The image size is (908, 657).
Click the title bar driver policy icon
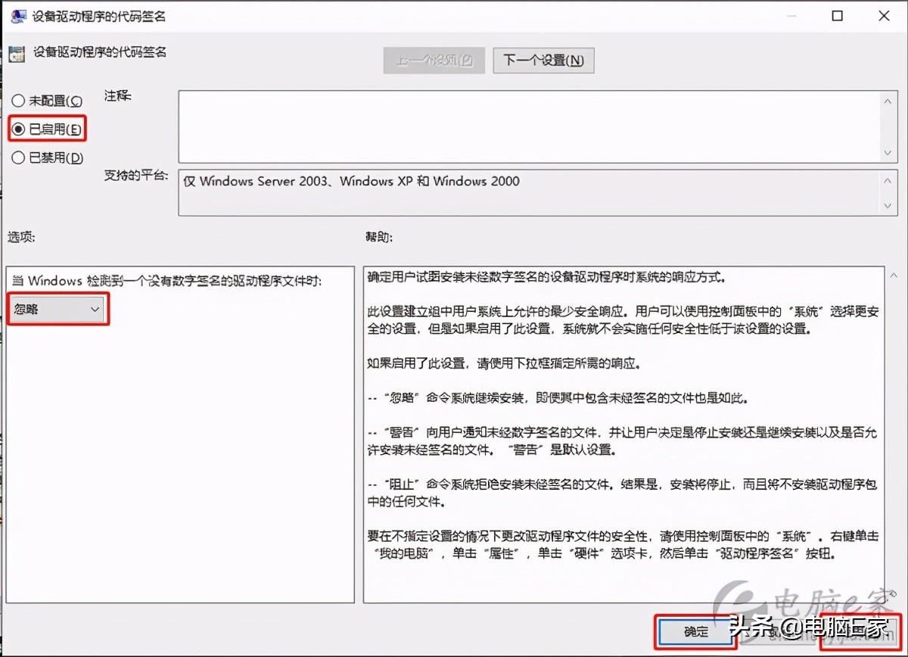point(17,14)
